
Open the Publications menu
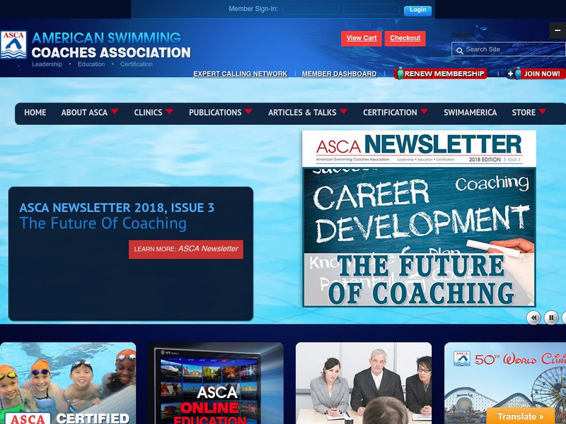215,112
